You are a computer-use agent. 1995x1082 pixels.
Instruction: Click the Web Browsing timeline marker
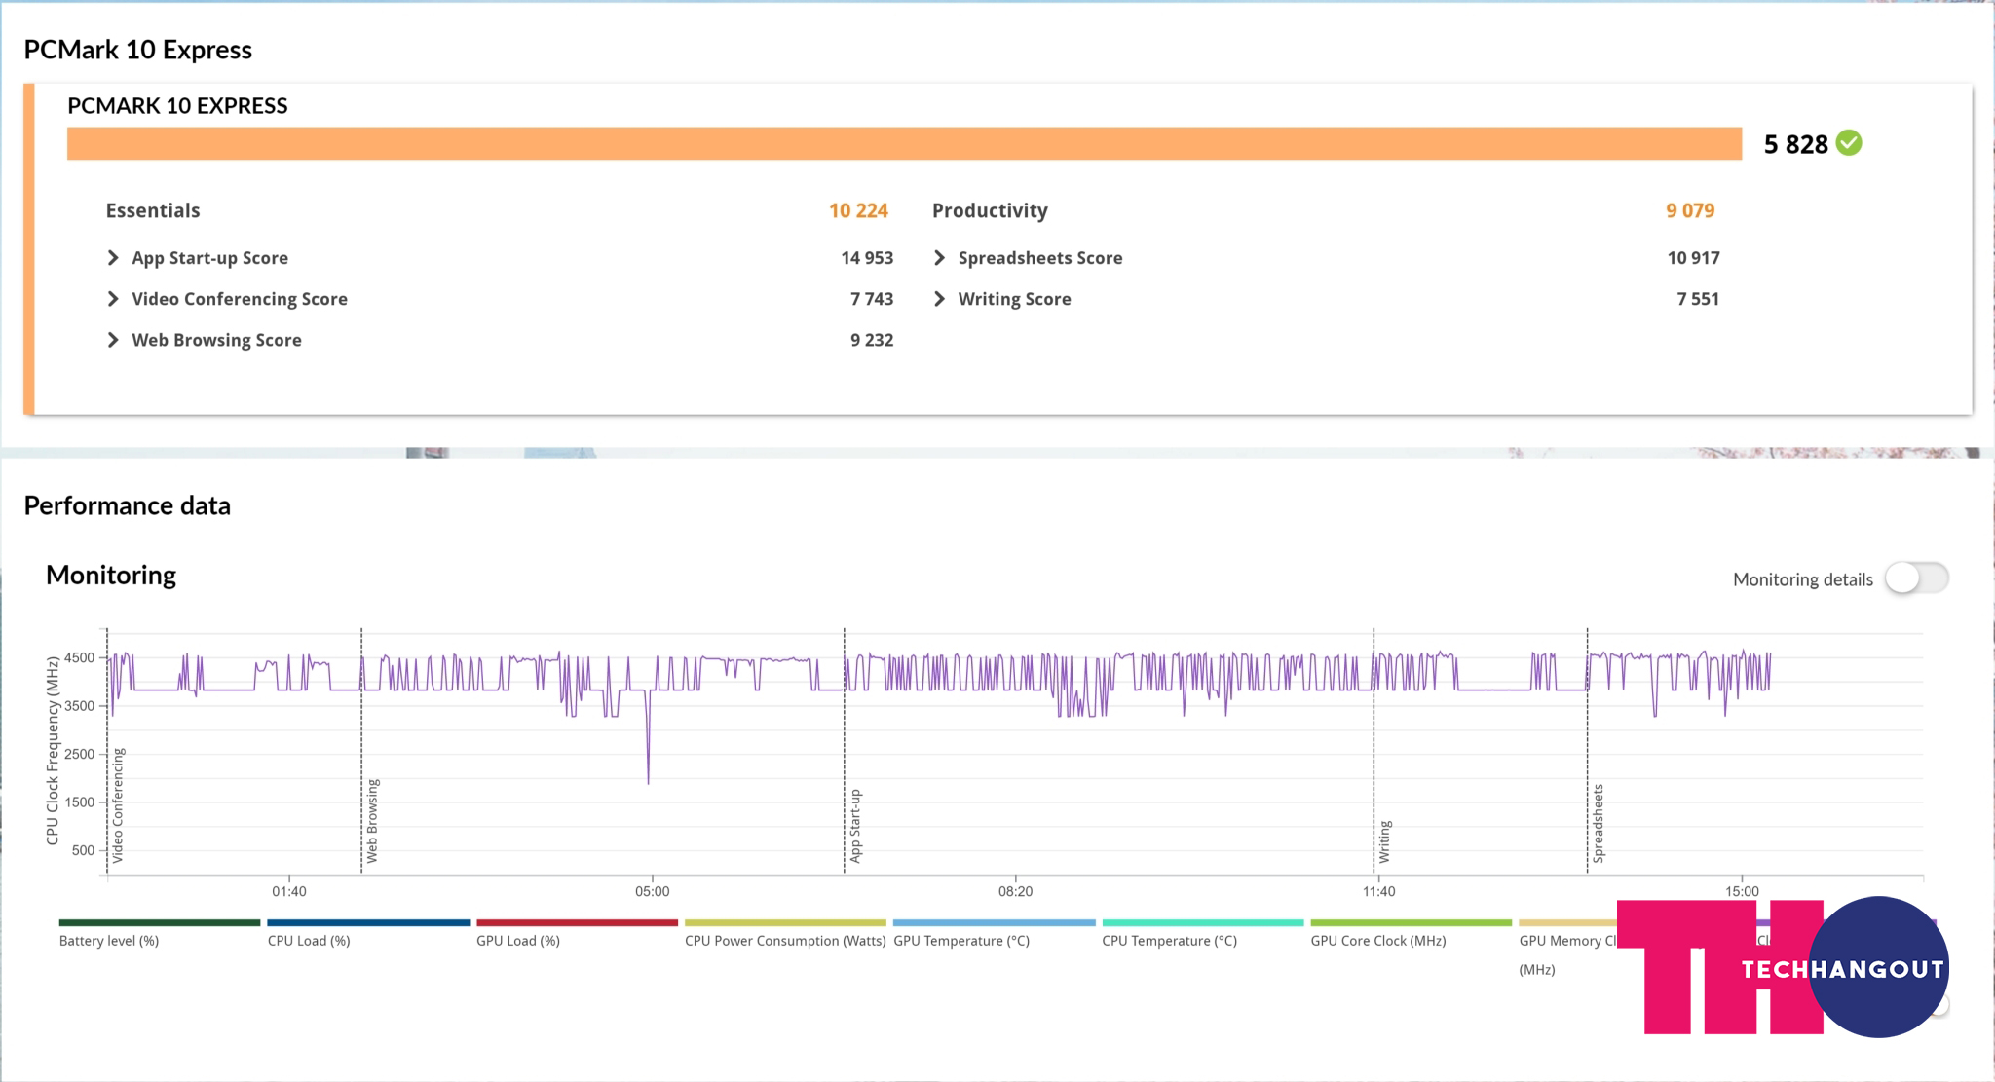[x=372, y=821]
